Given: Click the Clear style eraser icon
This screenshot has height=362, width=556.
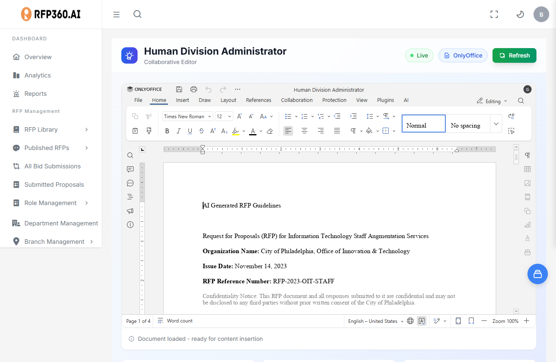Looking at the screenshot, I should [x=269, y=131].
